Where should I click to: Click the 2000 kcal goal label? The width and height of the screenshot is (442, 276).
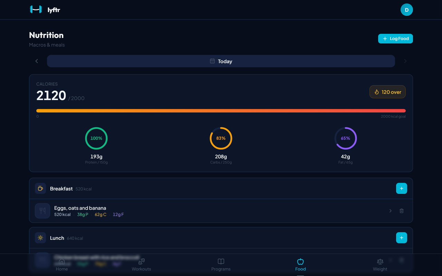[x=393, y=117]
